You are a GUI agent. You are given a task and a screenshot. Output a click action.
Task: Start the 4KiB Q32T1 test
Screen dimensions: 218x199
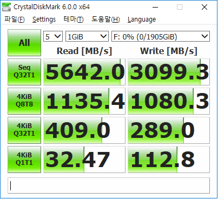pos(24,130)
